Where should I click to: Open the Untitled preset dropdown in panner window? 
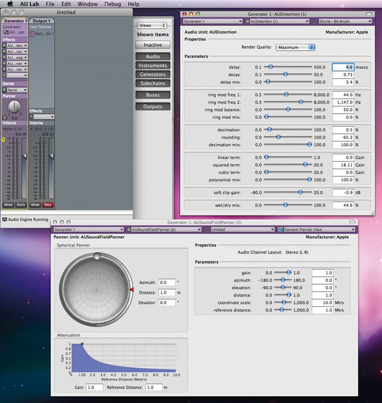243,230
